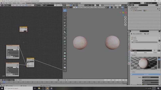The height and width of the screenshot is (90, 161).
Task: Select the Scale tool
Action: 65,23
